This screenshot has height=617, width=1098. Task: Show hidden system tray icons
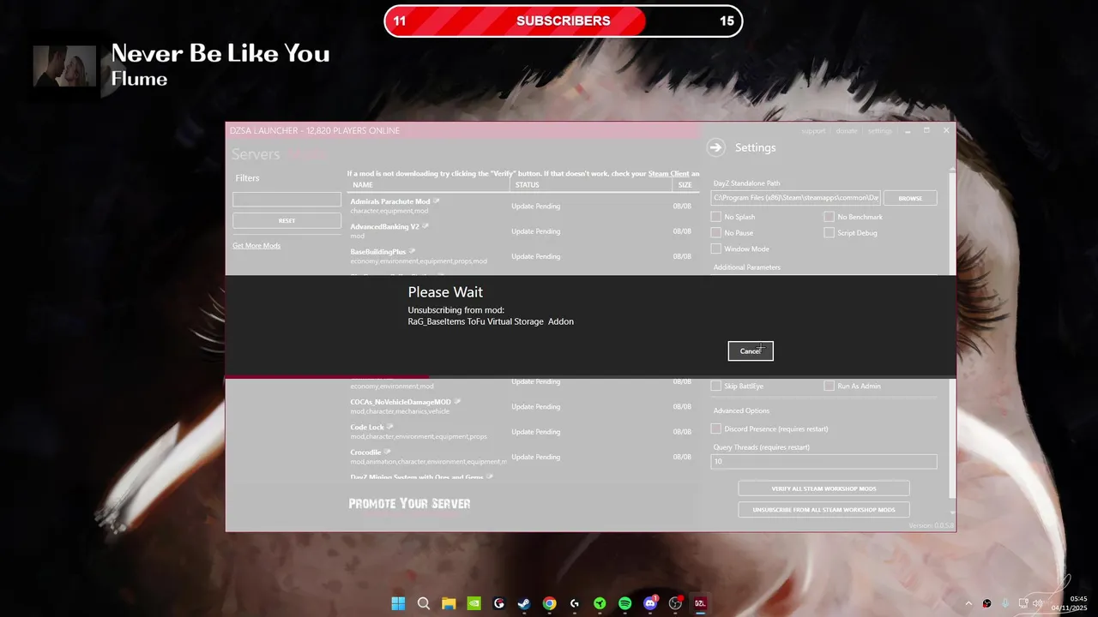(x=968, y=603)
